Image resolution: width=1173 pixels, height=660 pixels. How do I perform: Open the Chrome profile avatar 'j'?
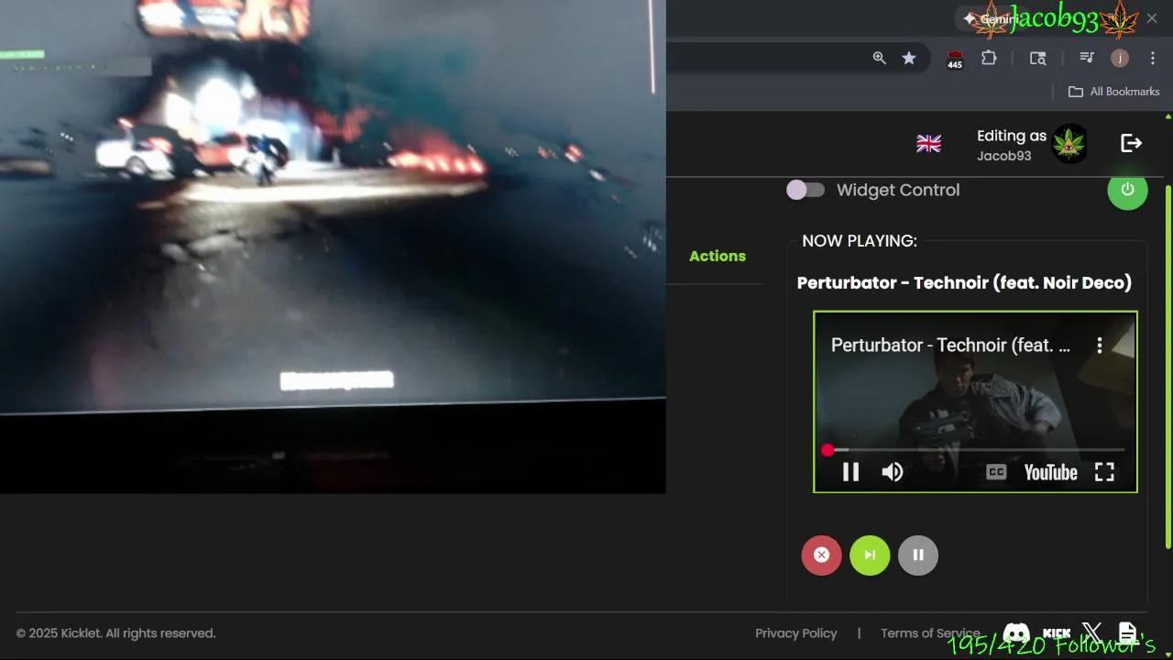1120,58
